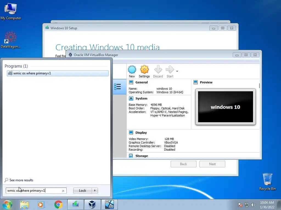
Task: Click the taskbar clock showing 10:04 AM
Action: [x=267, y=205]
